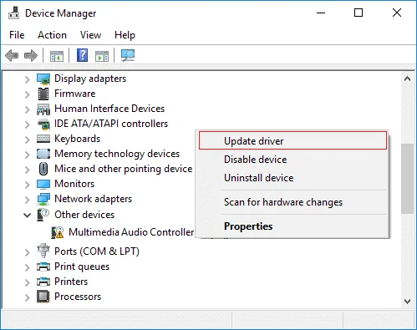The image size is (417, 330).
Task: Click the Monitors category icon
Action: [43, 184]
